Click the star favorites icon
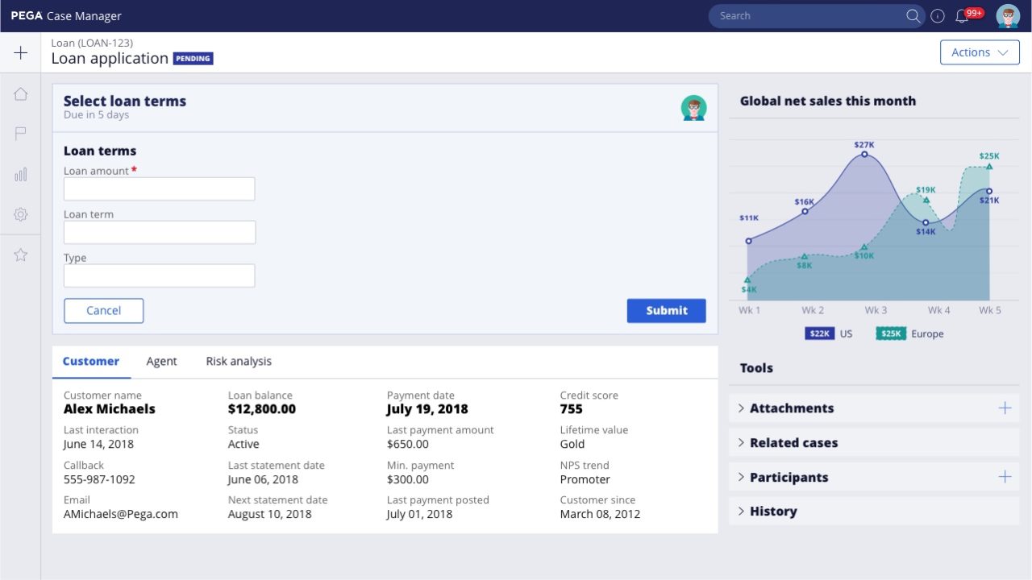The height and width of the screenshot is (580, 1032). pos(20,255)
